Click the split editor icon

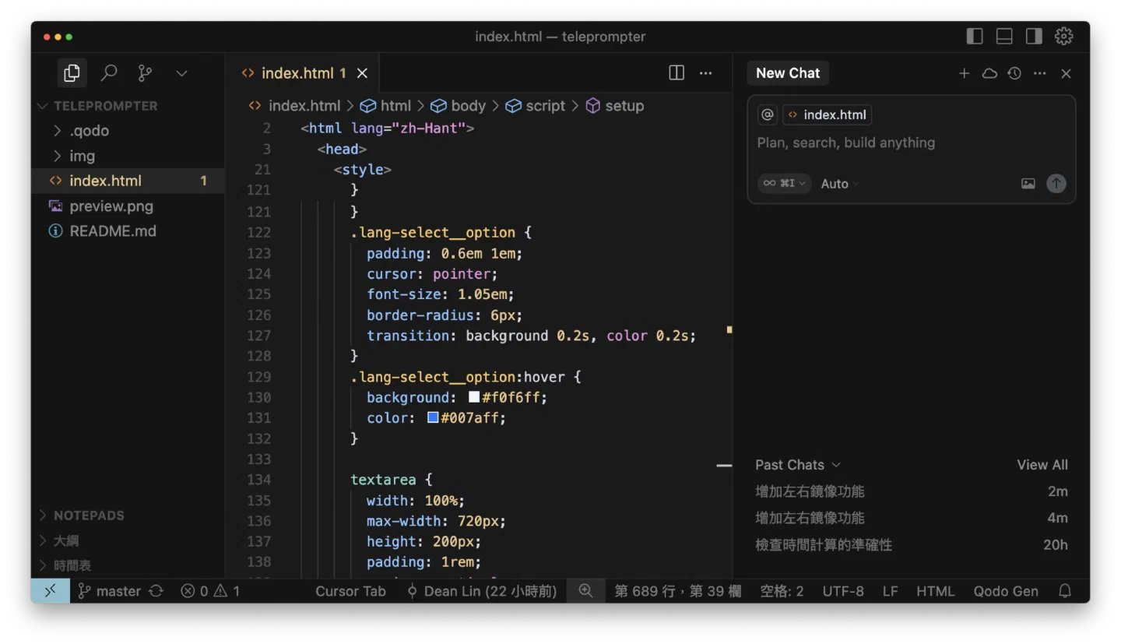click(676, 73)
